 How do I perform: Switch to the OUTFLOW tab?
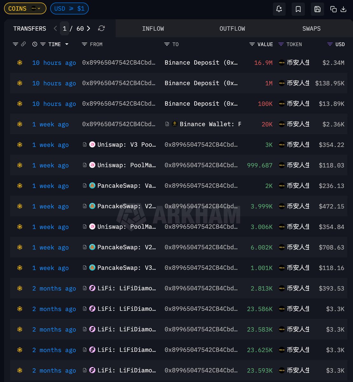click(x=232, y=29)
